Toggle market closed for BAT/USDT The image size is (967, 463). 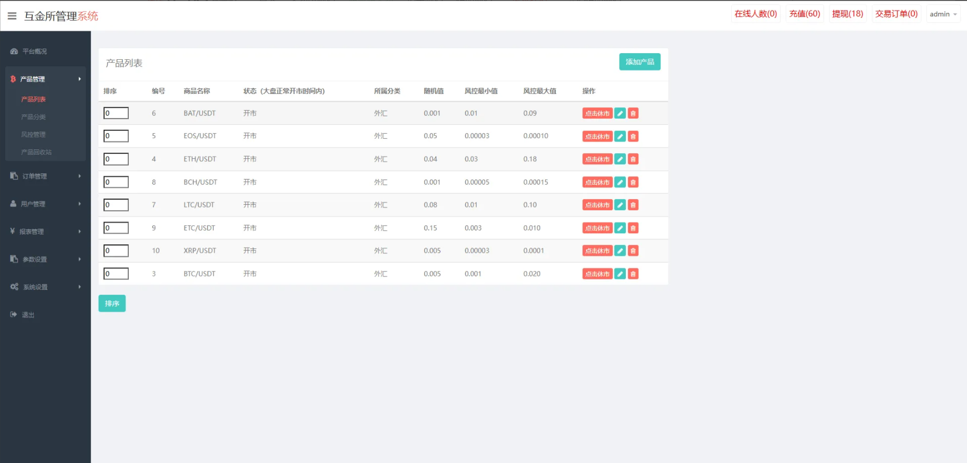click(597, 114)
